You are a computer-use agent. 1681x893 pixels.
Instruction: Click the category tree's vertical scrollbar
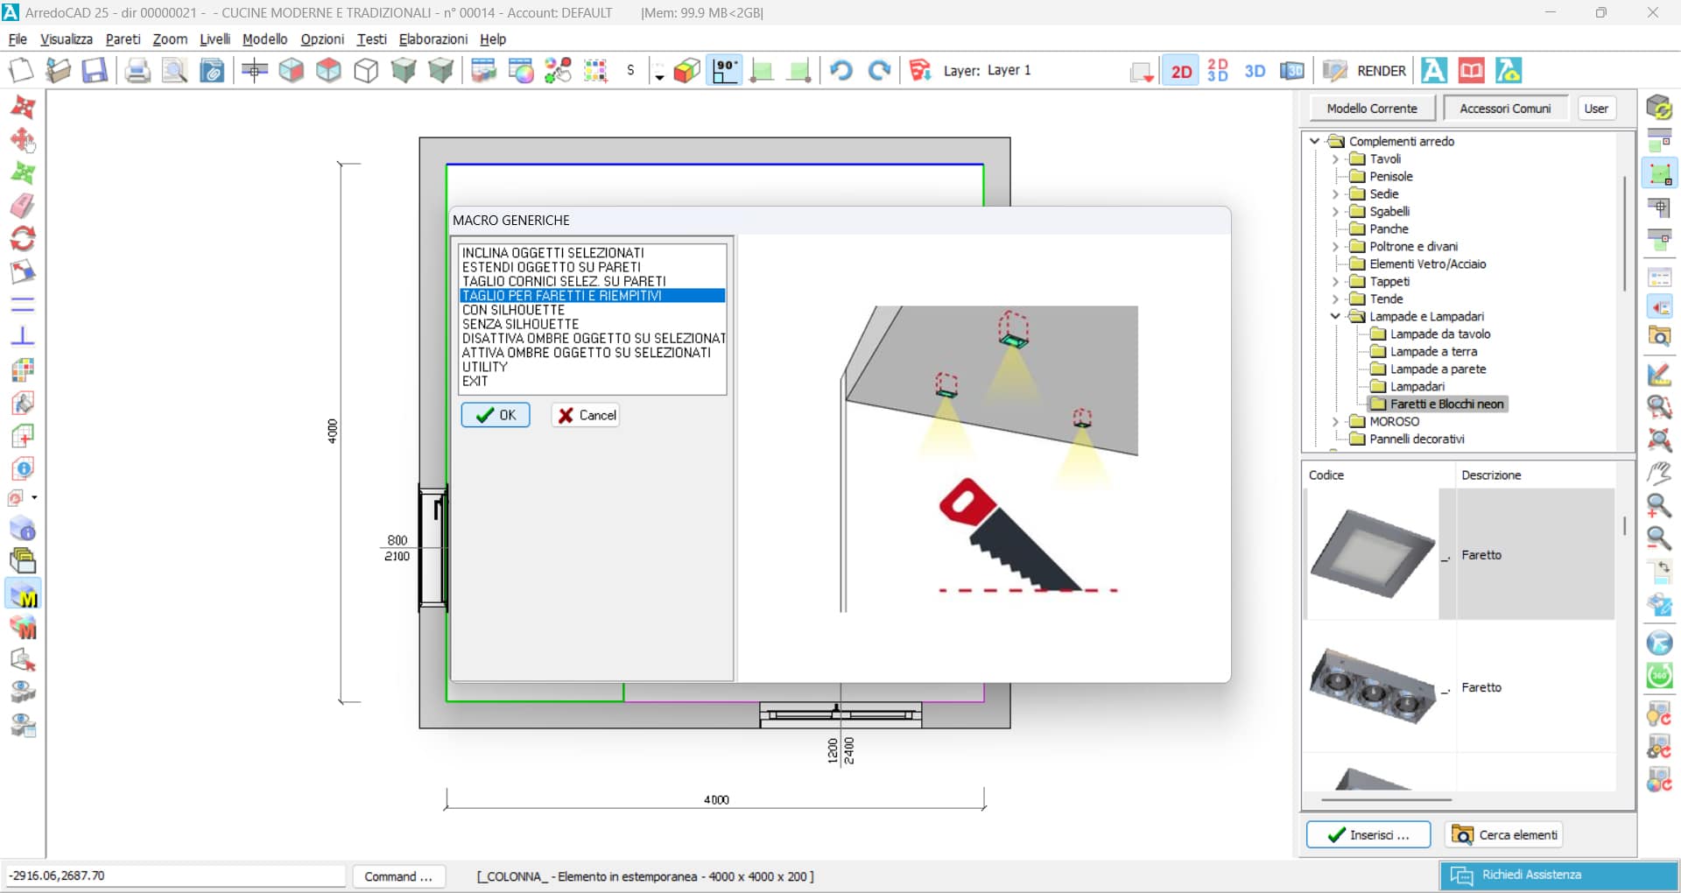(1625, 232)
